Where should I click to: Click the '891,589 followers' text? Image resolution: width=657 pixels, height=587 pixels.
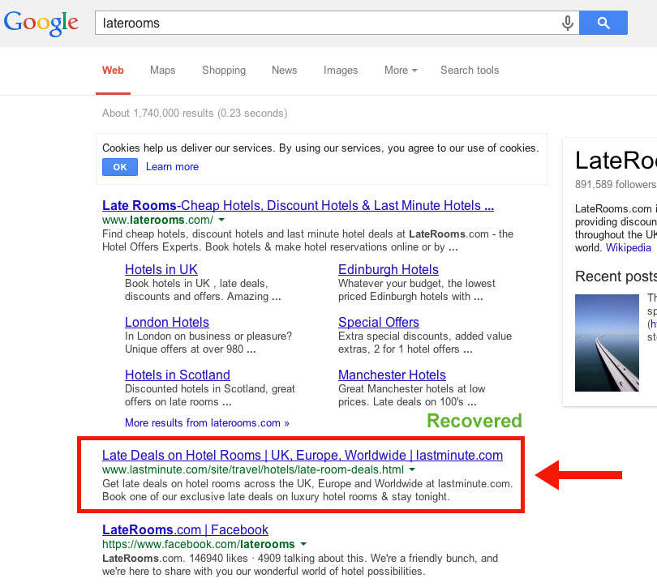tap(616, 185)
